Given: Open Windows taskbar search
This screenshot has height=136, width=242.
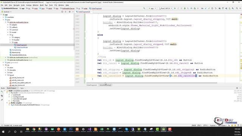Looking at the screenshot, I should click(x=9, y=132).
